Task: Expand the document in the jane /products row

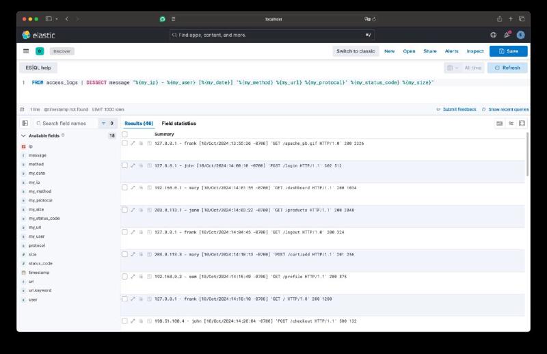Action: pyautogui.click(x=133, y=210)
